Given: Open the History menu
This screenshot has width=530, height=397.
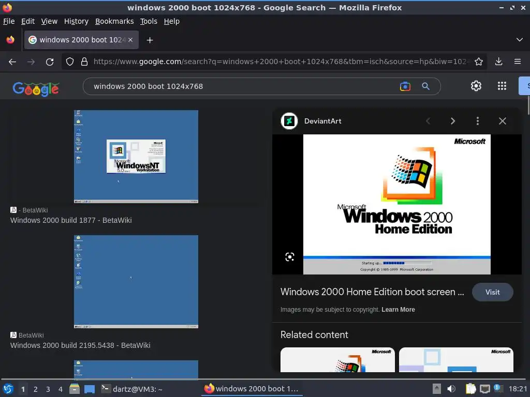Looking at the screenshot, I should click(x=76, y=21).
